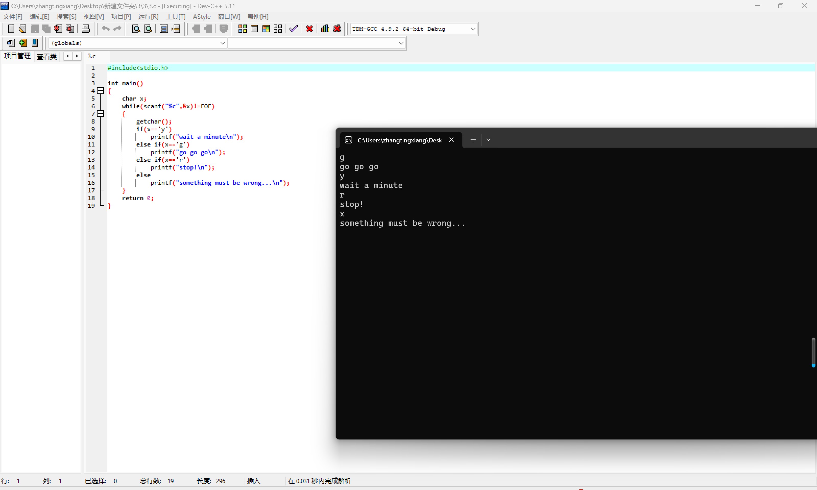Click the red X stop execution icon

click(309, 29)
